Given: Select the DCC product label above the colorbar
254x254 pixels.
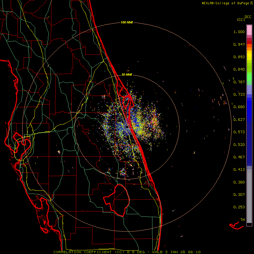Looking at the screenshot, I should point(248,17).
